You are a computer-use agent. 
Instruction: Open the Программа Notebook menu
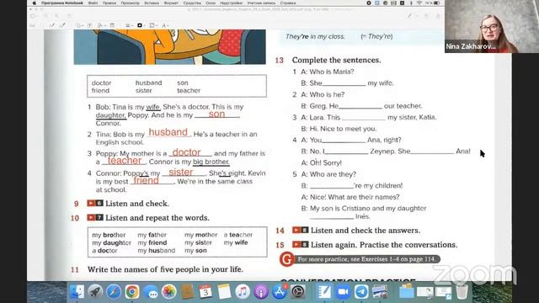coord(62,3)
